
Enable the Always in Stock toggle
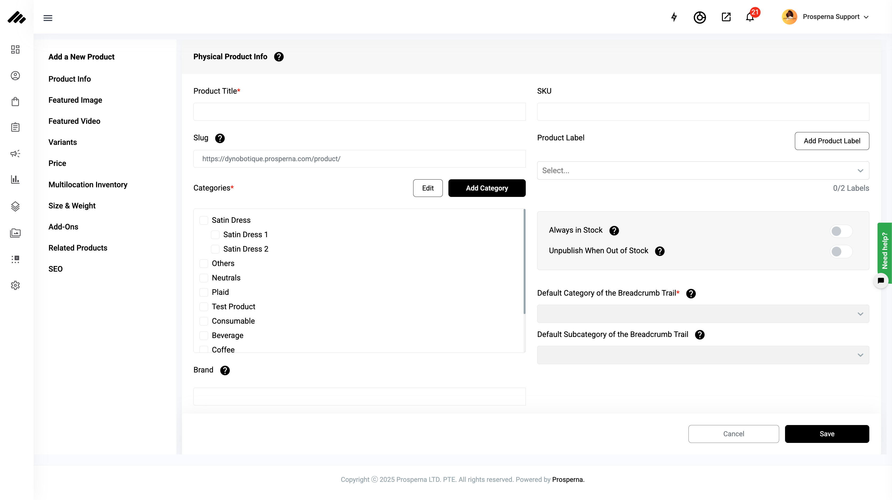[841, 231]
